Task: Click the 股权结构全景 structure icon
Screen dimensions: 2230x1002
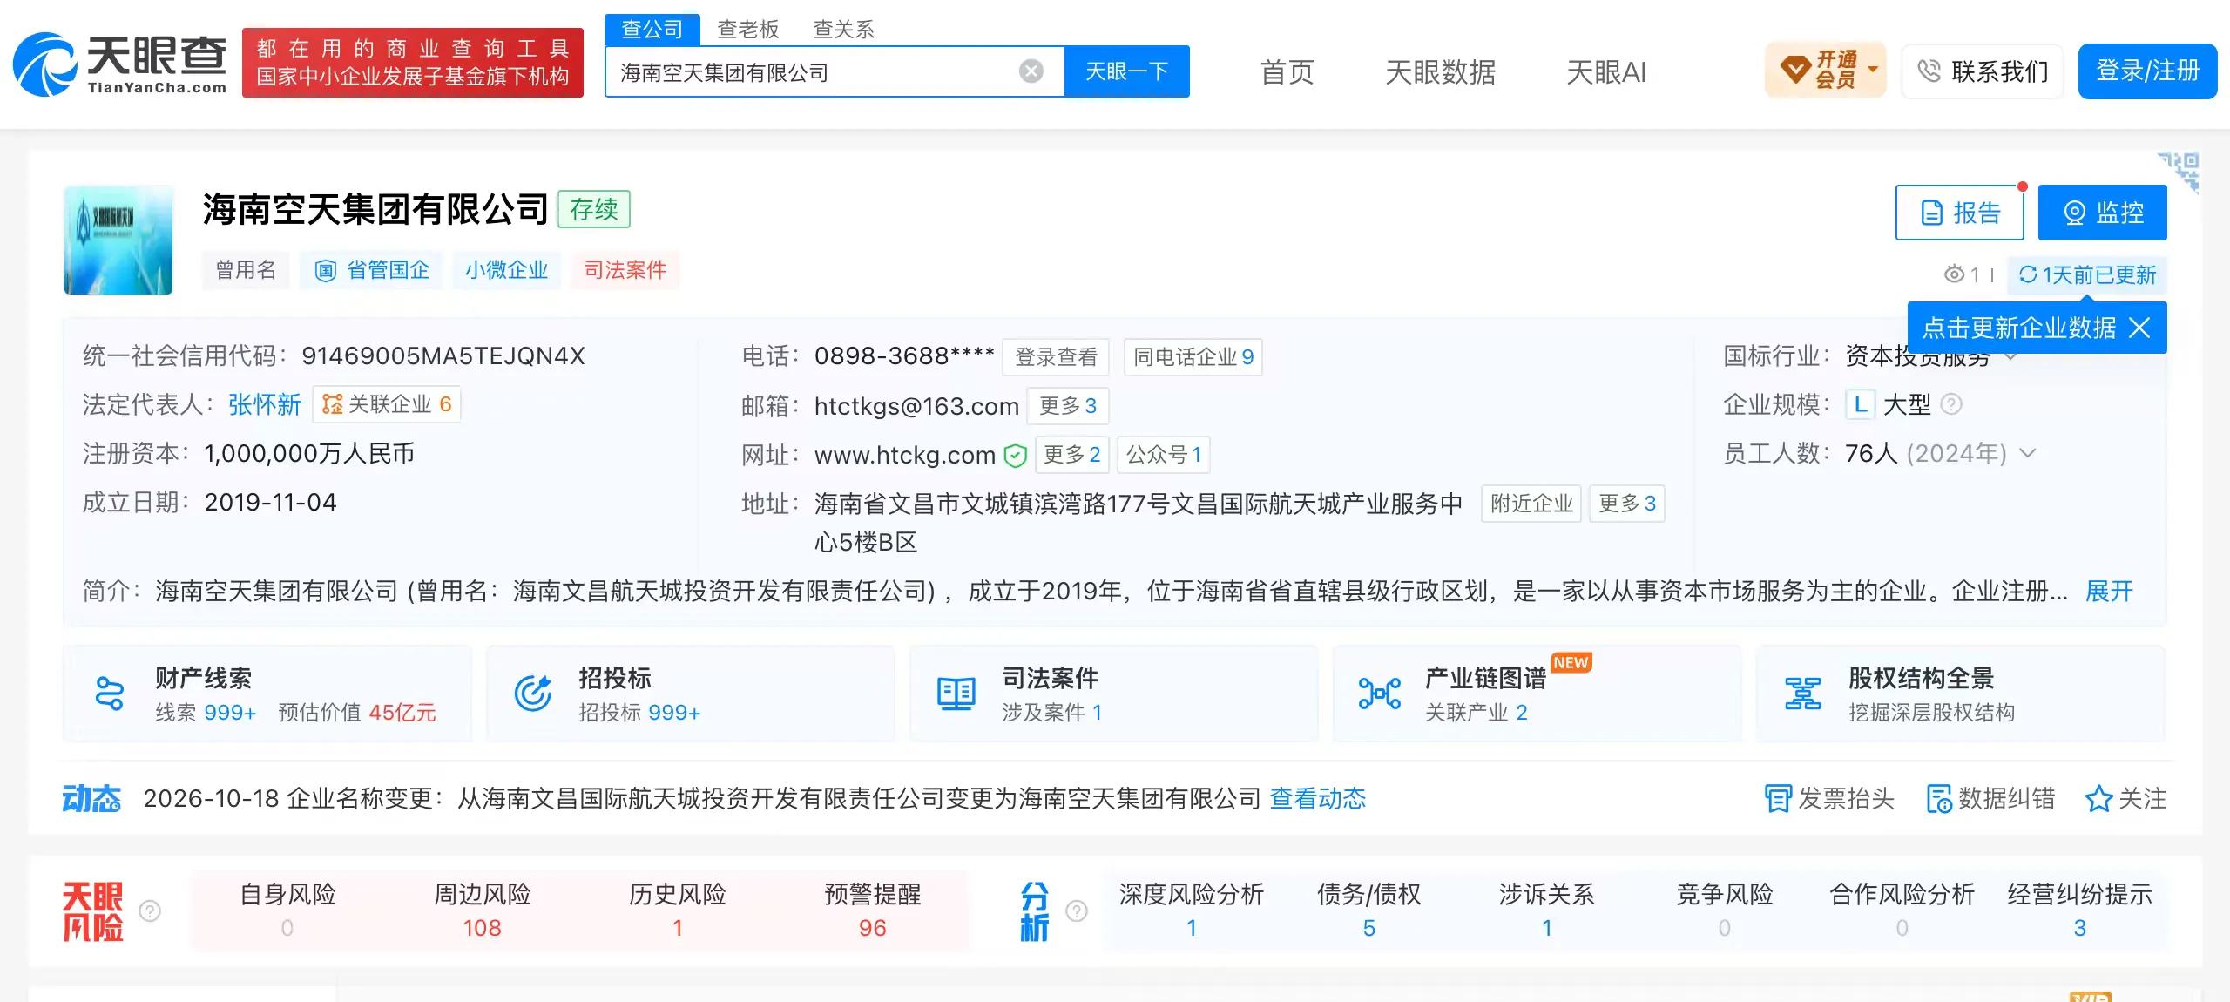Action: pyautogui.click(x=1803, y=694)
